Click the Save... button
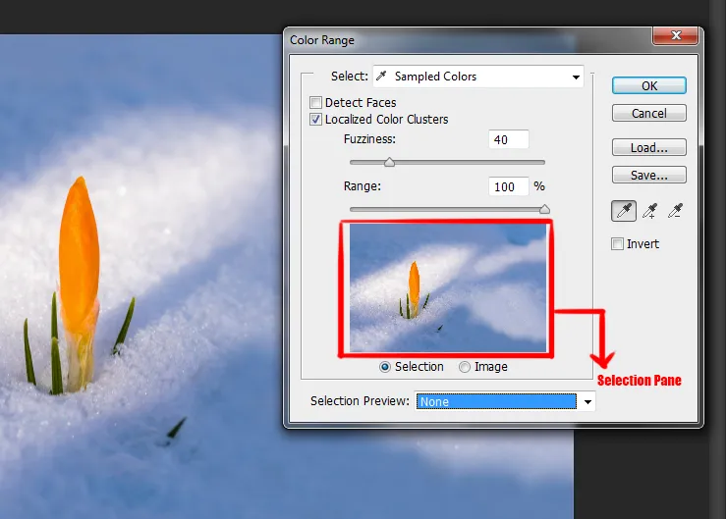Screen dimensions: 726x519 click(x=649, y=175)
